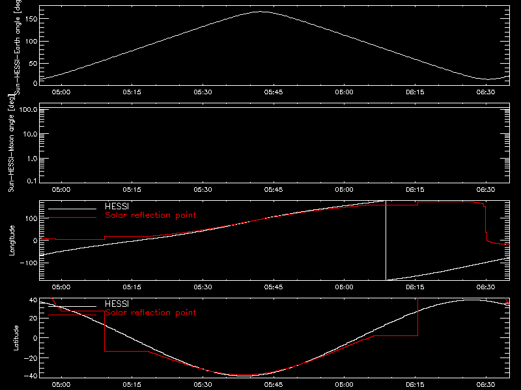Viewport: 521px width, 390px height.
Task: Click the 06:15 time label under Longitude plot
Action: pos(415,287)
